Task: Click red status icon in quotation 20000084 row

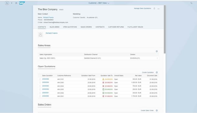Action: tap(103, 82)
